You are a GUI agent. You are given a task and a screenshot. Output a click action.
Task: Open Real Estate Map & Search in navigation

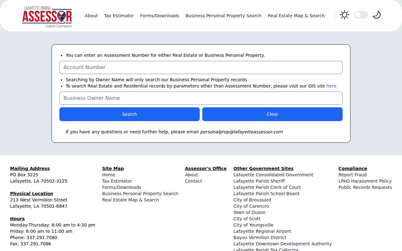pyautogui.click(x=296, y=16)
